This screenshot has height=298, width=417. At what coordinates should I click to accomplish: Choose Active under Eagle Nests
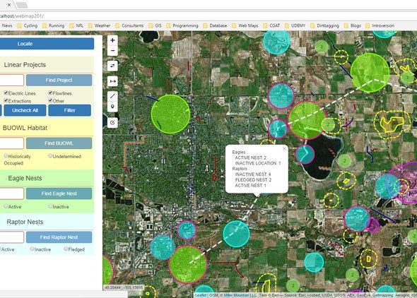click(x=6, y=206)
